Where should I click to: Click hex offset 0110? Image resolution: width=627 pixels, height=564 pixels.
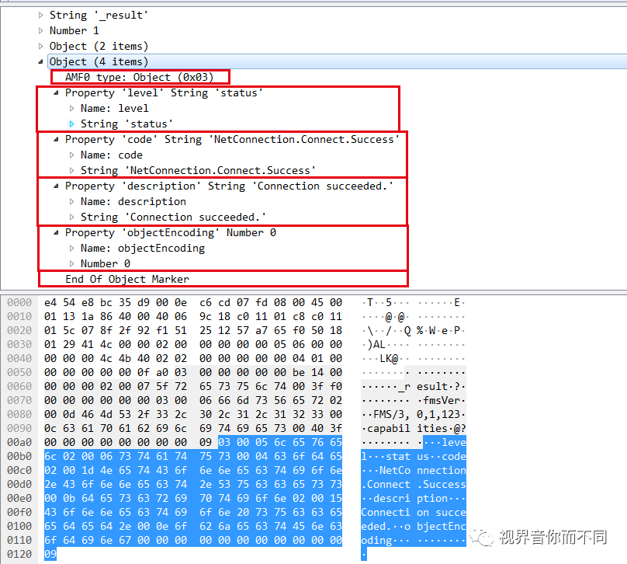pyautogui.click(x=19, y=541)
